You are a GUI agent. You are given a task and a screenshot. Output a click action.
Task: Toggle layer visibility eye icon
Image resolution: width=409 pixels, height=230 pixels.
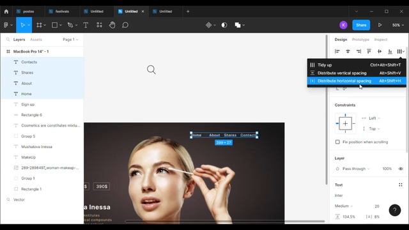click(401, 169)
